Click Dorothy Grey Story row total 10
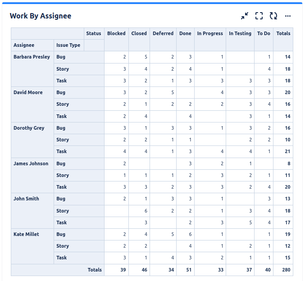This screenshot has height=281, width=305. tap(283, 140)
